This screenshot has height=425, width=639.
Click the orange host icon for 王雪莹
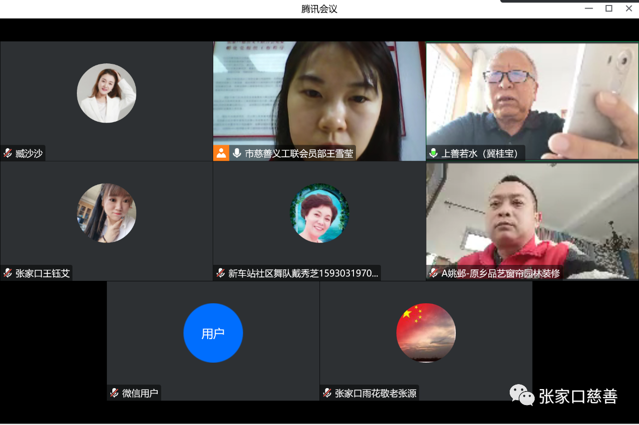[x=221, y=153]
